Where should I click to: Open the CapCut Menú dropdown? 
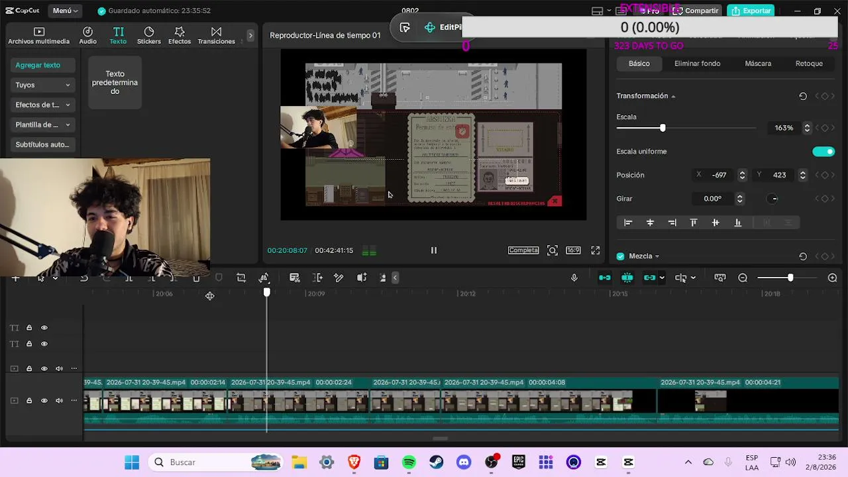(65, 11)
